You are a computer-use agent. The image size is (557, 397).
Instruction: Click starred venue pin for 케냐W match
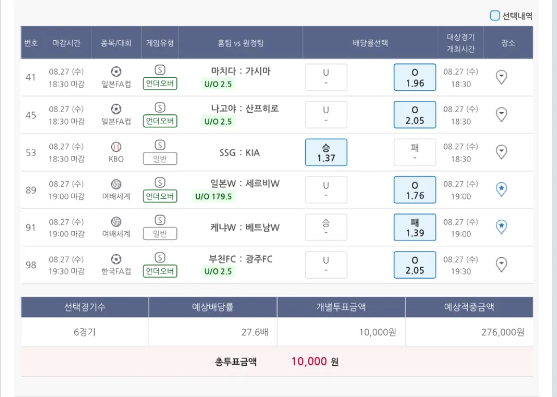(x=501, y=227)
